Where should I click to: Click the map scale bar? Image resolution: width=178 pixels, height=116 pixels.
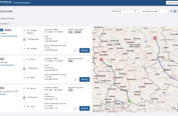96,110
